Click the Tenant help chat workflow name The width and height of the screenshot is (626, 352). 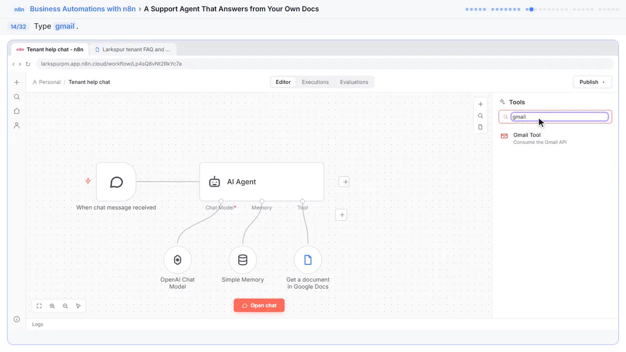pos(89,82)
